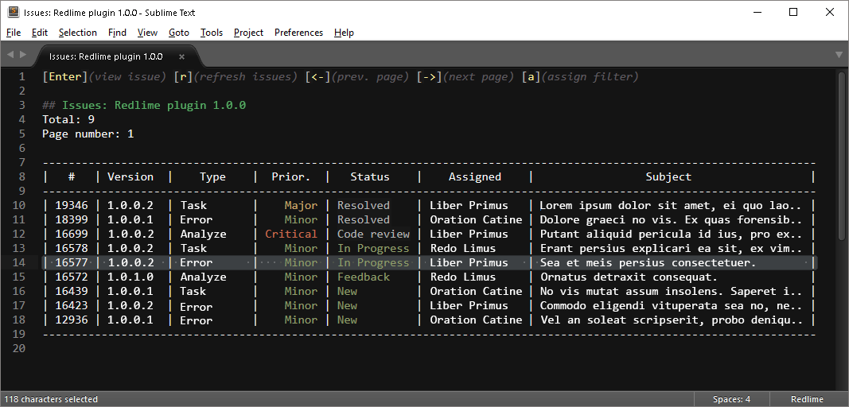The height and width of the screenshot is (407, 849).
Task: Open the Help menu
Action: click(344, 33)
